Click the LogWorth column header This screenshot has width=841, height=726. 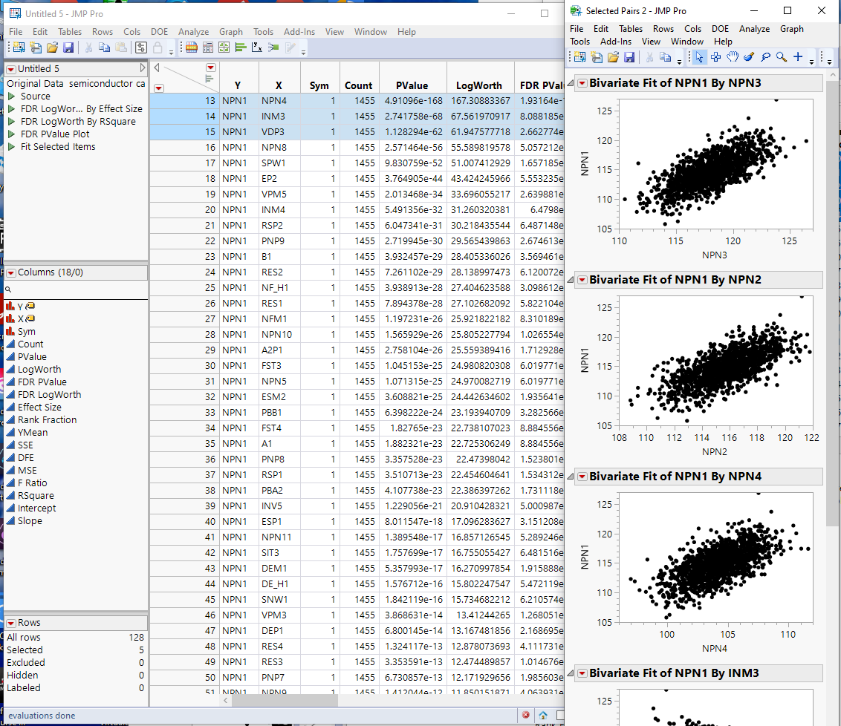coord(479,85)
